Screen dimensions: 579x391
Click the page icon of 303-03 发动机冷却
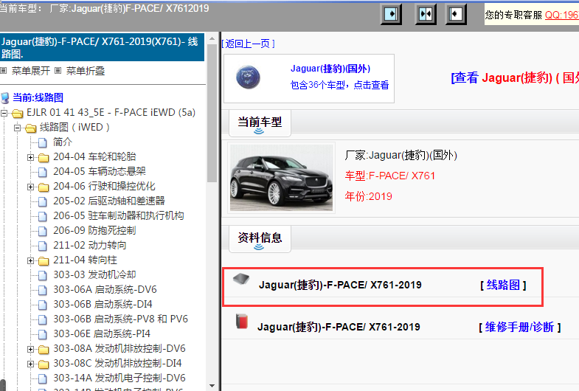click(43, 275)
